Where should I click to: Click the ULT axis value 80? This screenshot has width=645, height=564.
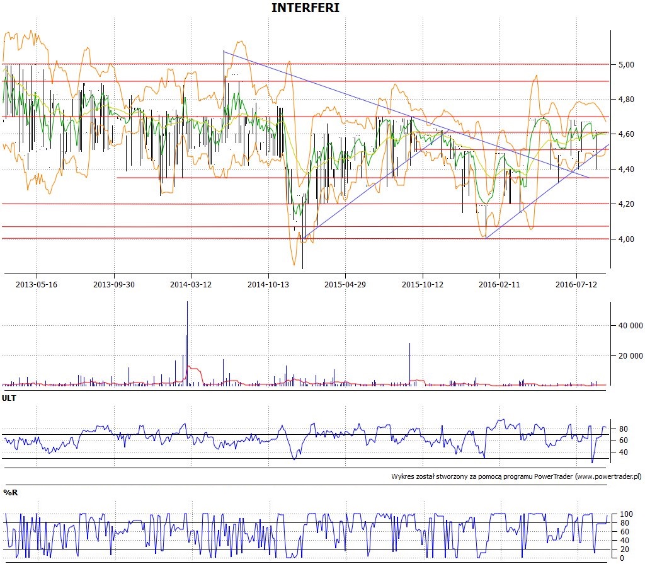(624, 429)
